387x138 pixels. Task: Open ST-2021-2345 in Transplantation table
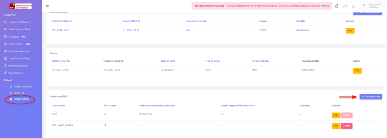coord(131,30)
